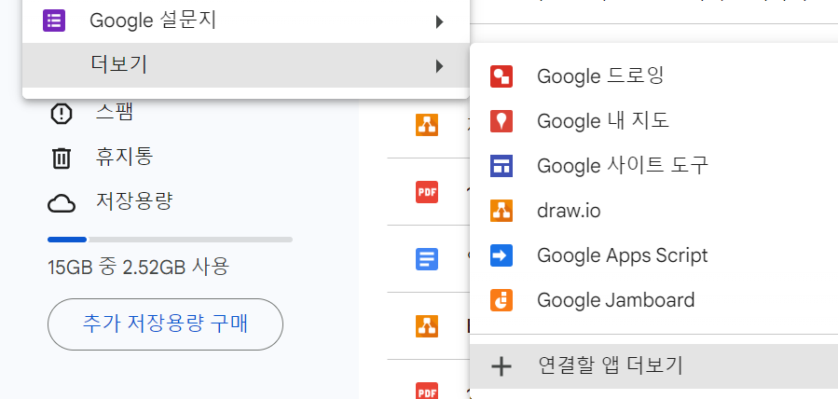The image size is (838, 399).
Task: Expand the Google 설문지 submenu arrow
Action: point(439,21)
